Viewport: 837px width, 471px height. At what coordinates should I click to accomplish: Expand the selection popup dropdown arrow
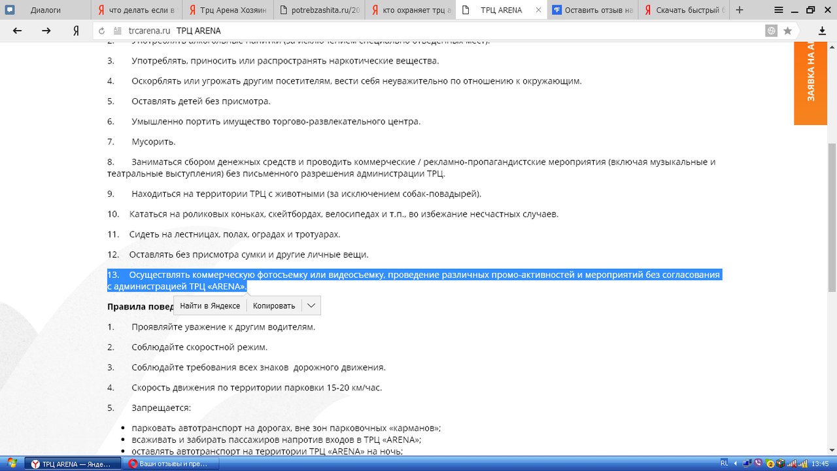pos(311,305)
